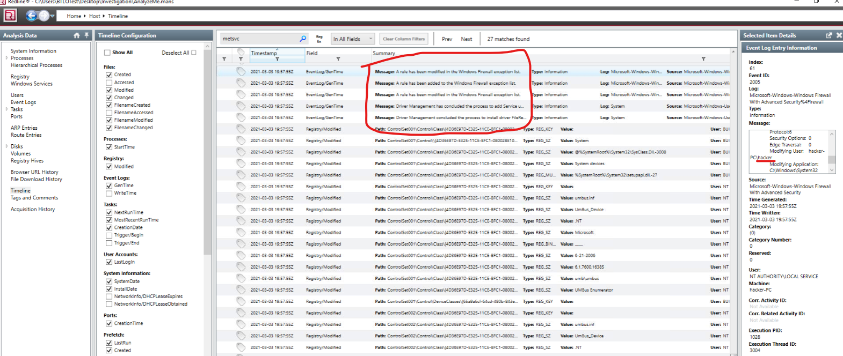This screenshot has width=843, height=356.
Task: Enable the Show All checkbox
Action: pyautogui.click(x=107, y=53)
